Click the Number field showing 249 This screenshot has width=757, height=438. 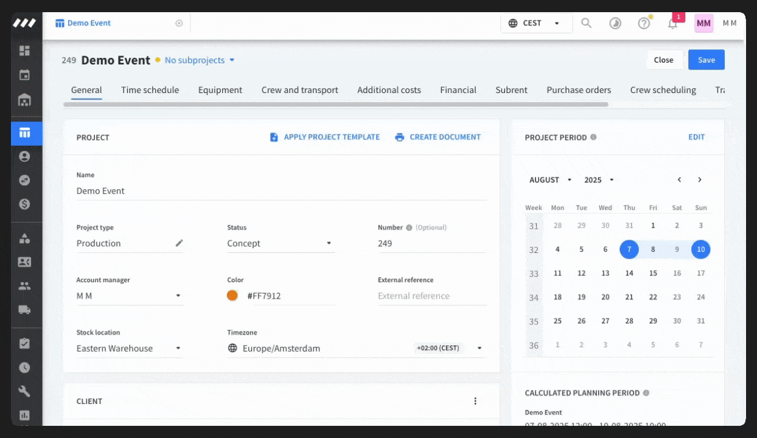pos(431,243)
